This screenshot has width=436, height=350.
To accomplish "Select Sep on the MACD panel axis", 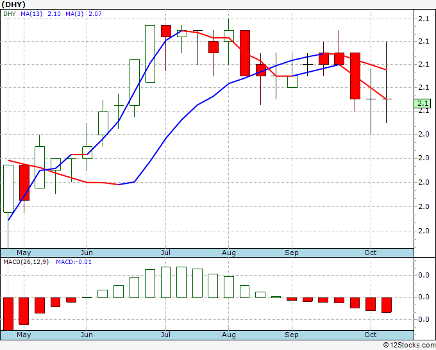I will click(291, 335).
